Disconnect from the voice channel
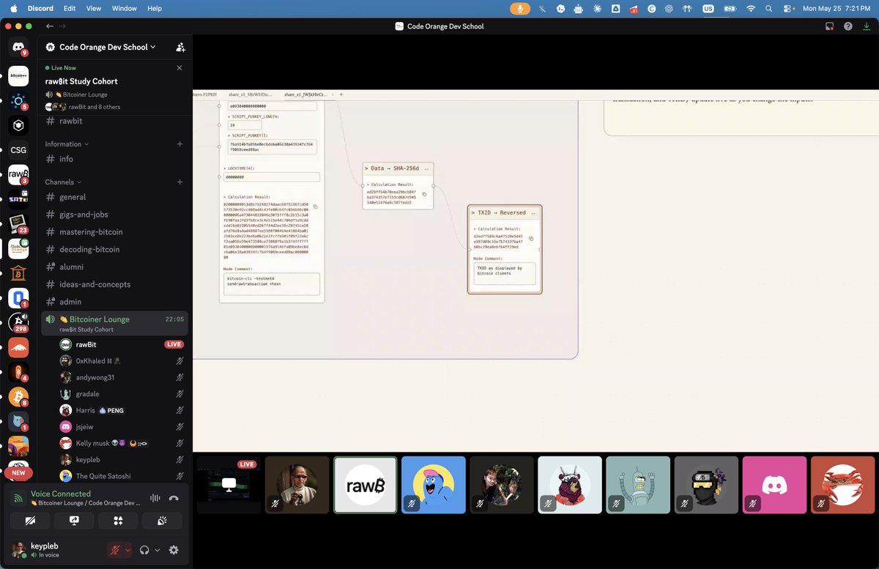 tap(174, 498)
